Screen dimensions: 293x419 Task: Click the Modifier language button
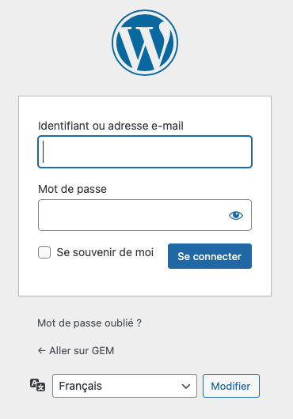click(x=231, y=386)
